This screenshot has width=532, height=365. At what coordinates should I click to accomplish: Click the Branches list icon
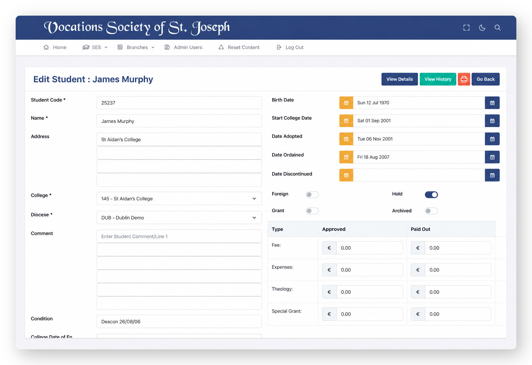point(120,47)
